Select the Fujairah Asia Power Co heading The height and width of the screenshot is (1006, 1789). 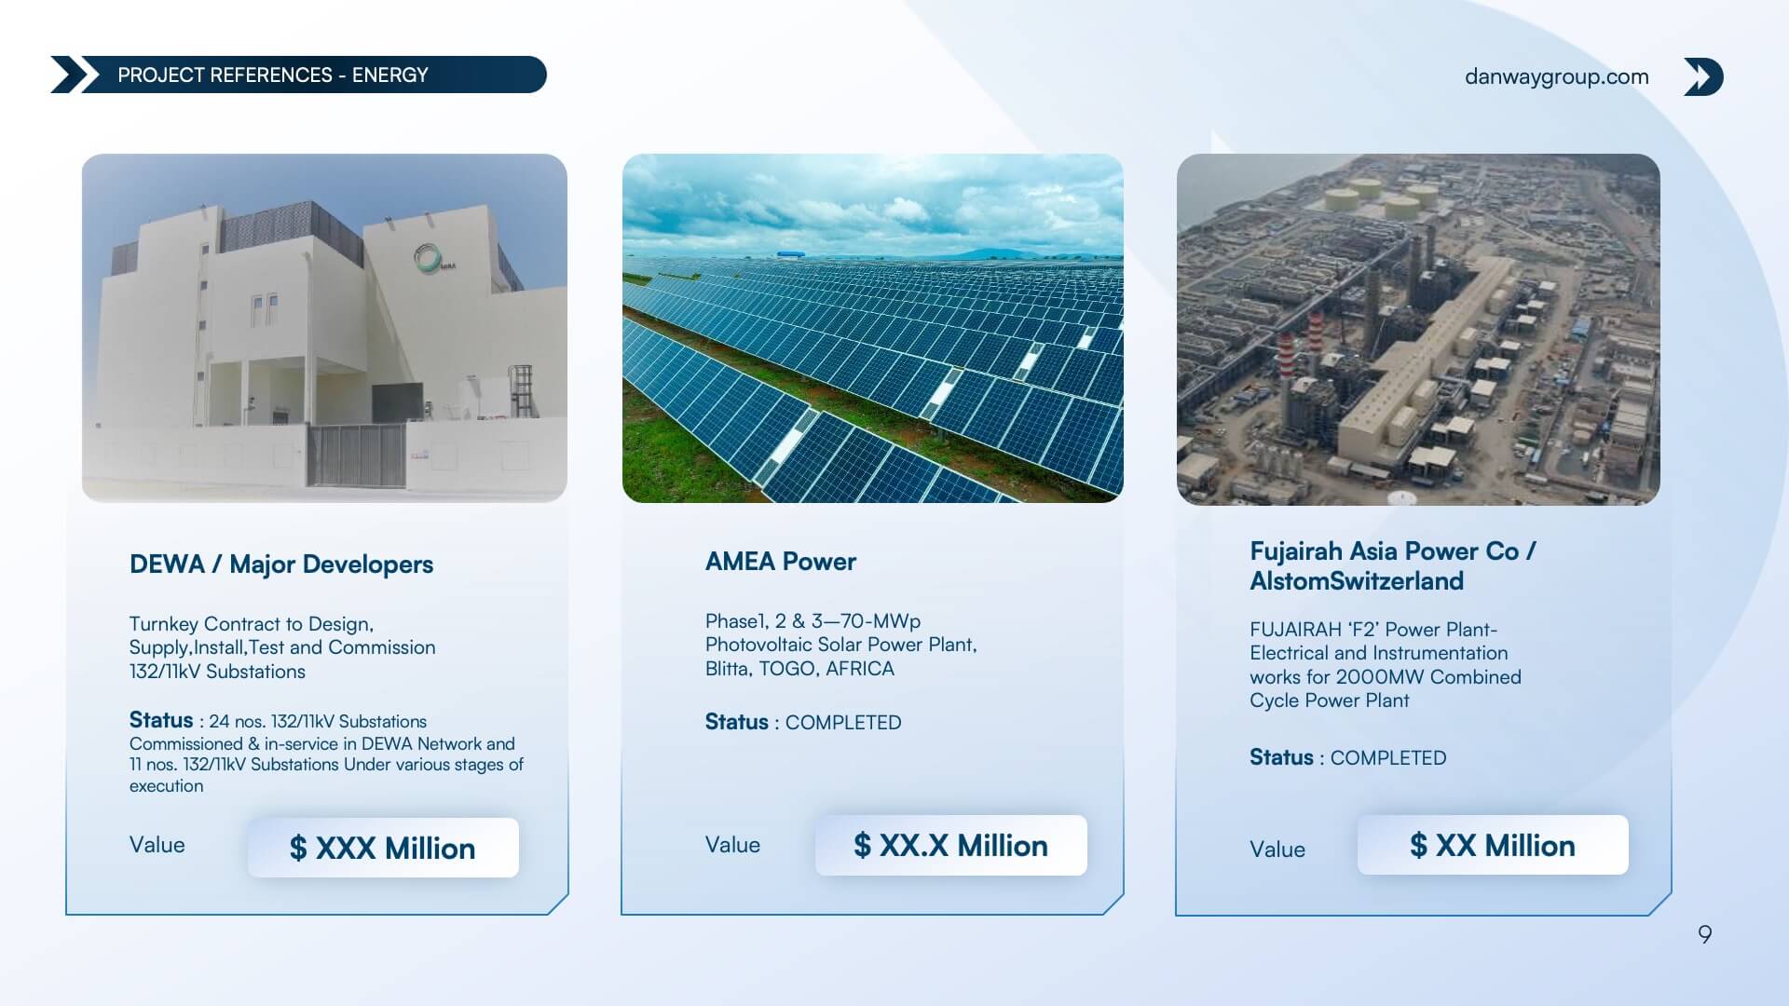point(1393,565)
